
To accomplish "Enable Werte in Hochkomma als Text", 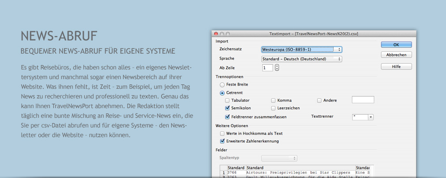I will click(x=222, y=134).
